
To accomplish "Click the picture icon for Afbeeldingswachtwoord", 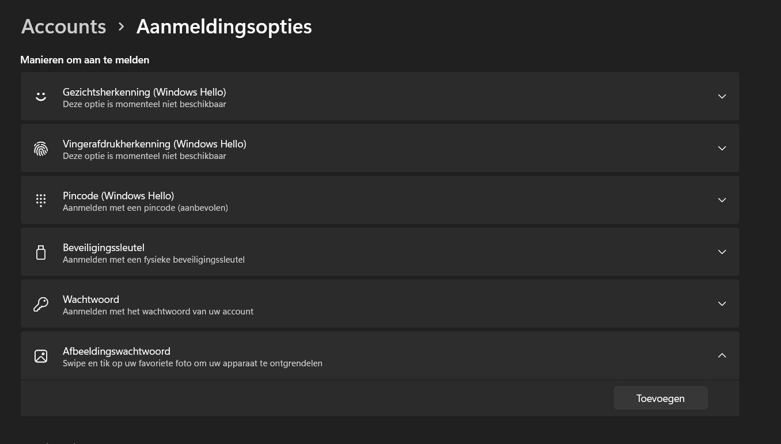I will click(x=41, y=356).
